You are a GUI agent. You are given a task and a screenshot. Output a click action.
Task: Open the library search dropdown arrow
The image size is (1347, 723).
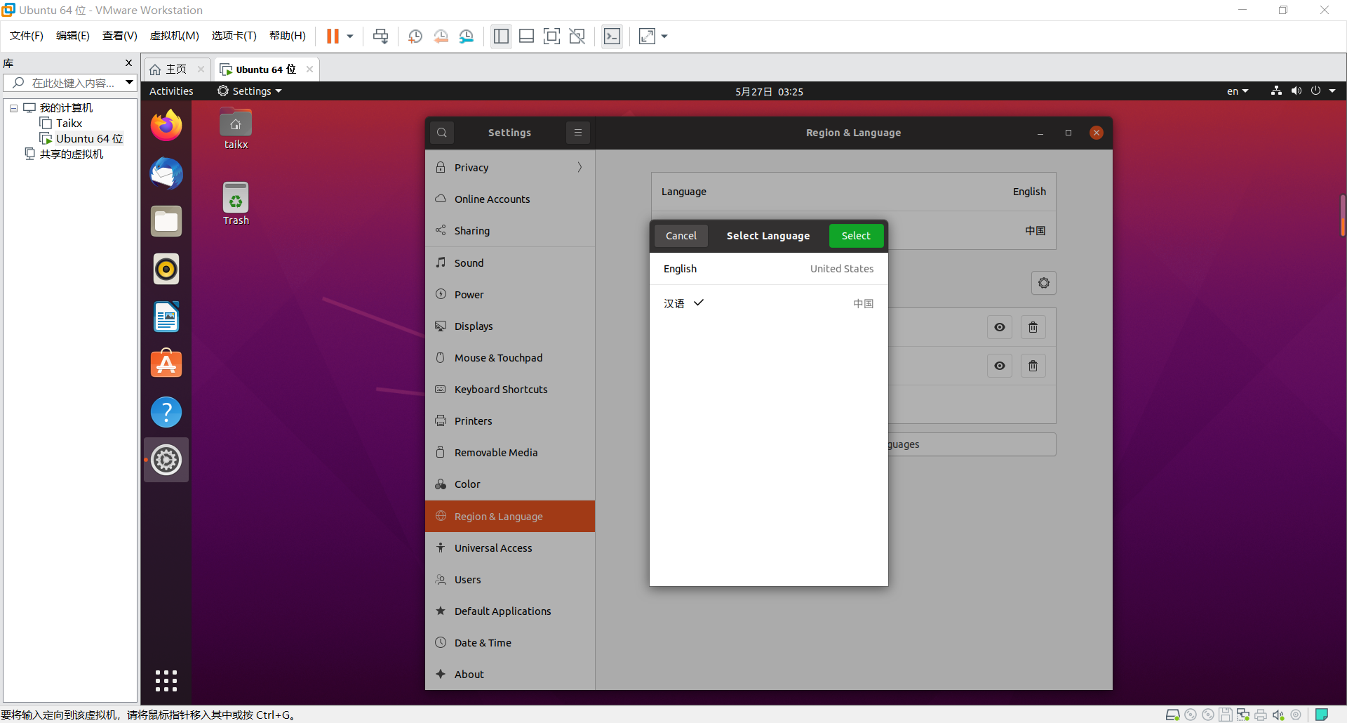[x=130, y=83]
